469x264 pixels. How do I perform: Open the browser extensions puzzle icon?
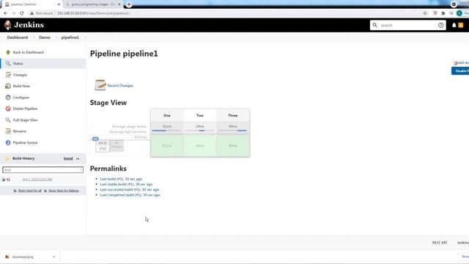pyautogui.click(x=443, y=13)
